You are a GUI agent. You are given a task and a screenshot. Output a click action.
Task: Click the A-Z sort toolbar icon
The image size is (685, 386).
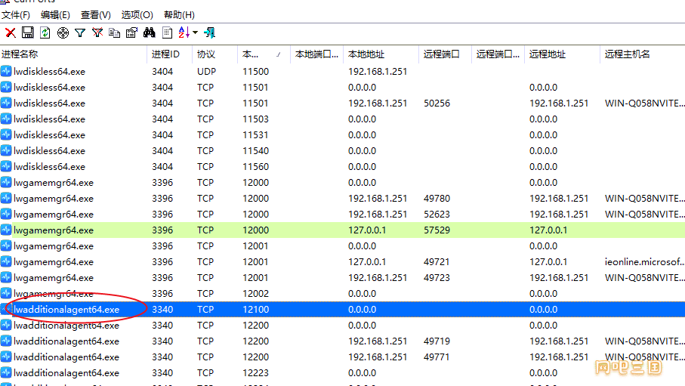click(184, 32)
